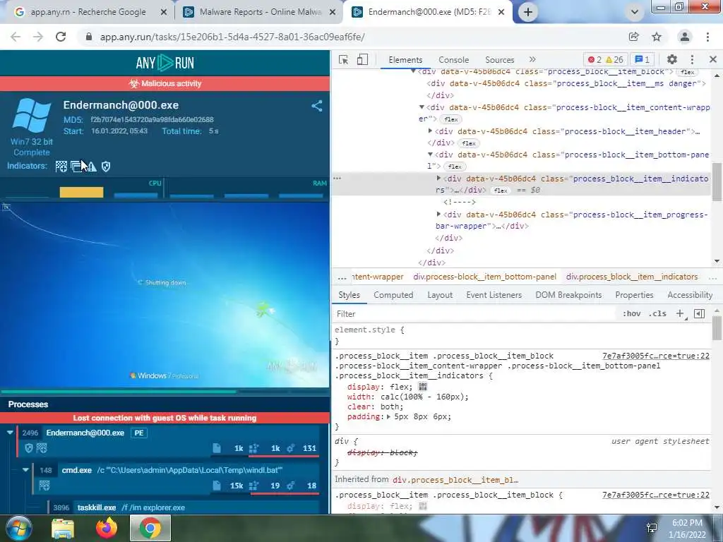This screenshot has height=542, width=723.
Task: Open the issues counter showing 1 message
Action: point(642,59)
